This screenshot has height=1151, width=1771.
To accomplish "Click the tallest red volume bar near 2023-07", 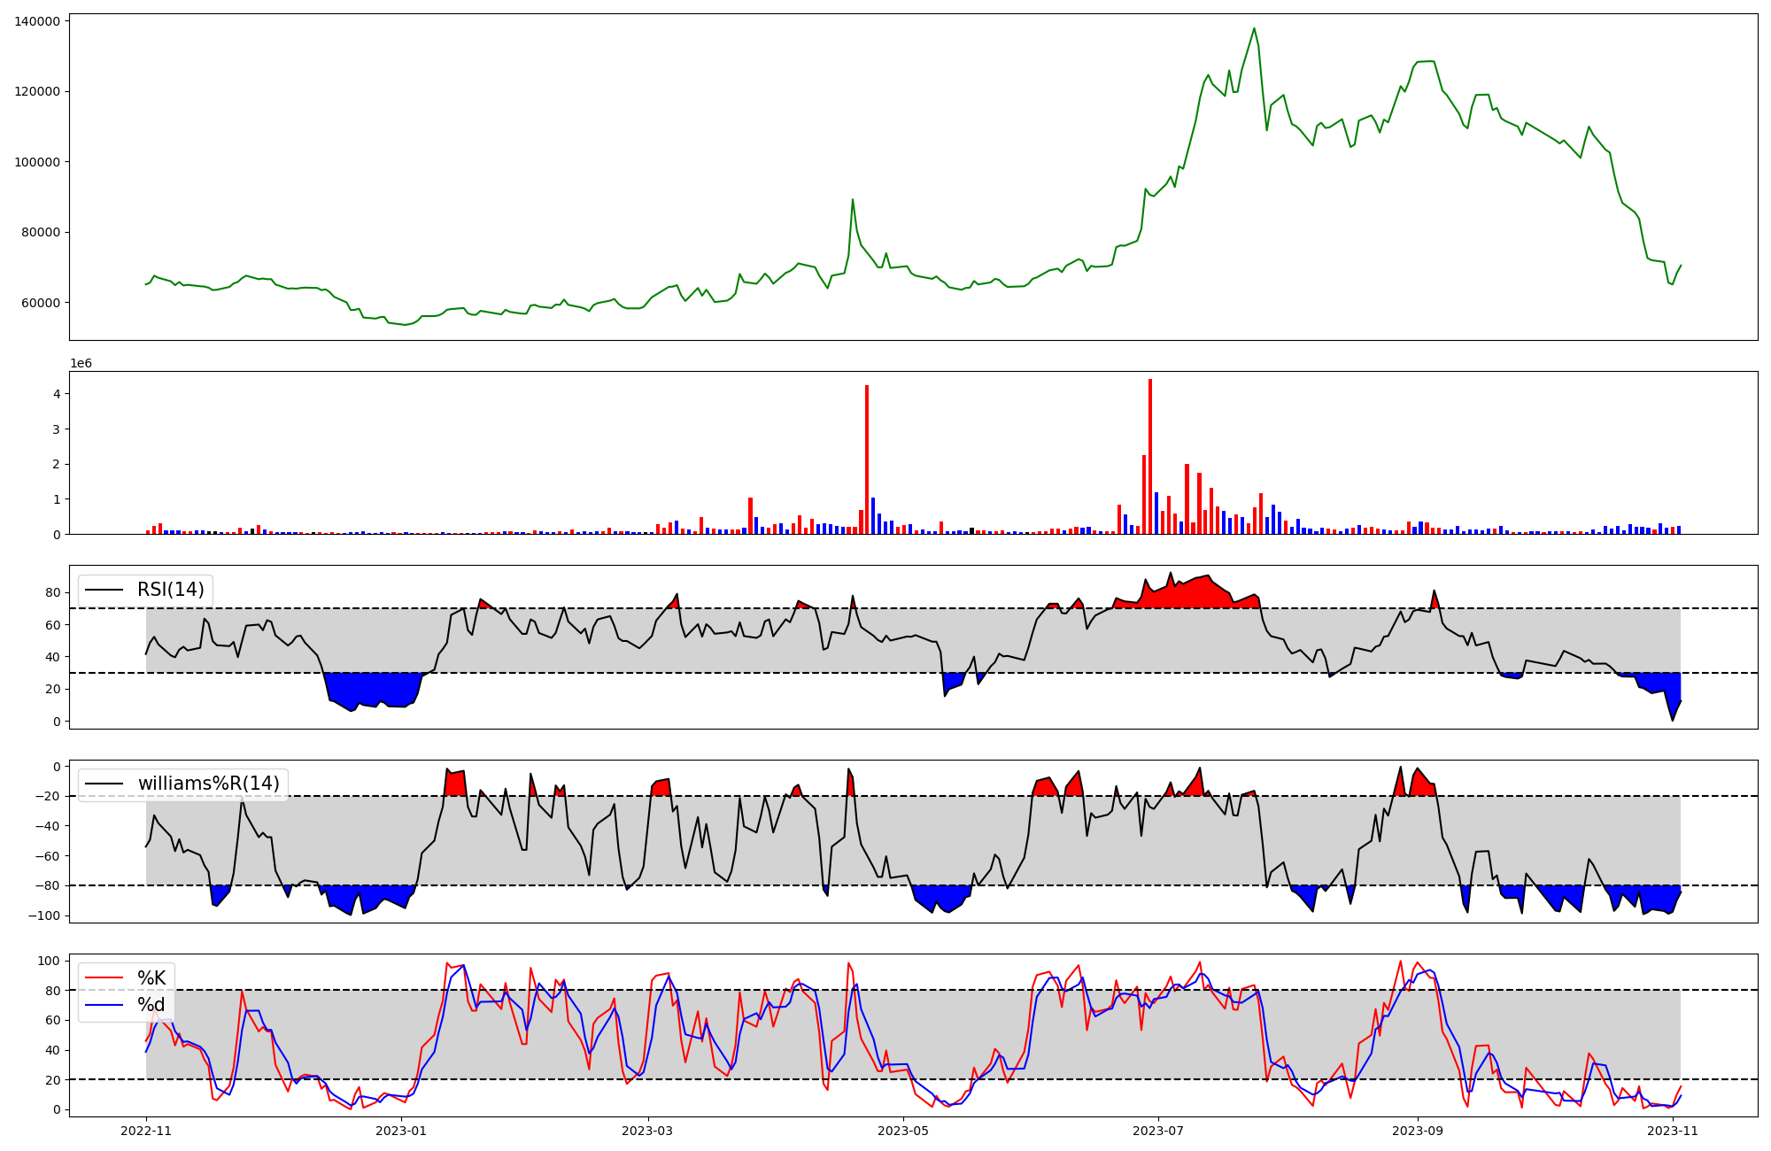I will tap(1149, 456).
